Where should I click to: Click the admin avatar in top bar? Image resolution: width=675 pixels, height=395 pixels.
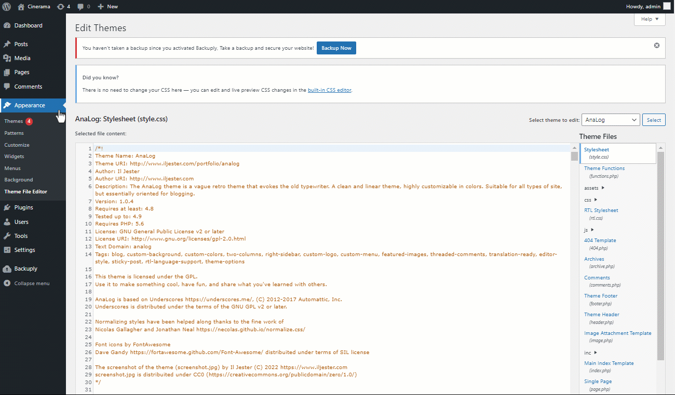pyautogui.click(x=667, y=6)
